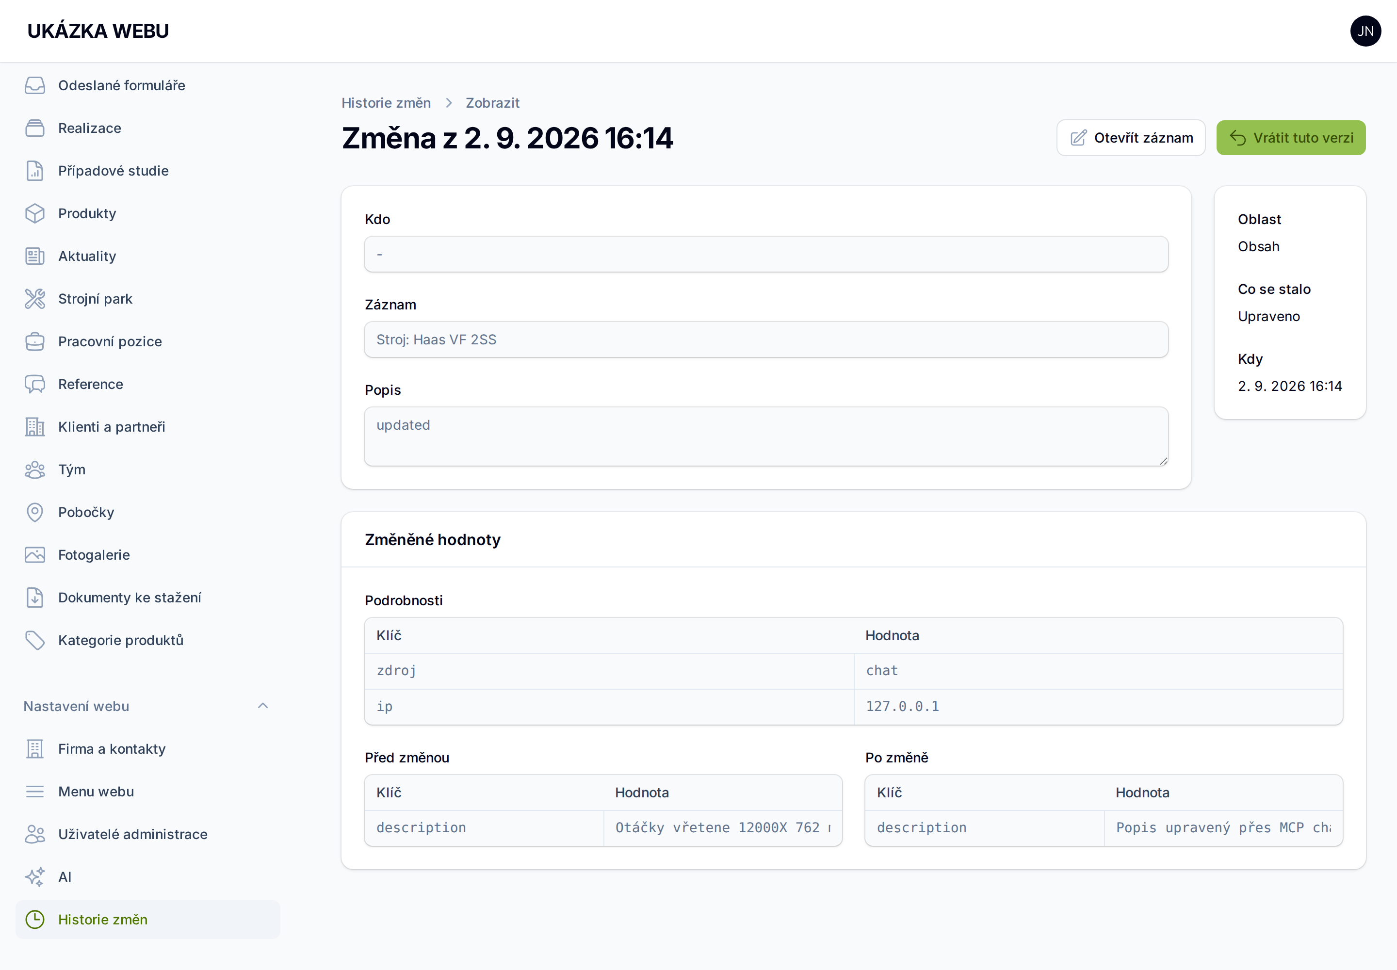1397x970 pixels.
Task: Select Kategorie produktů tag icon
Action: click(34, 640)
